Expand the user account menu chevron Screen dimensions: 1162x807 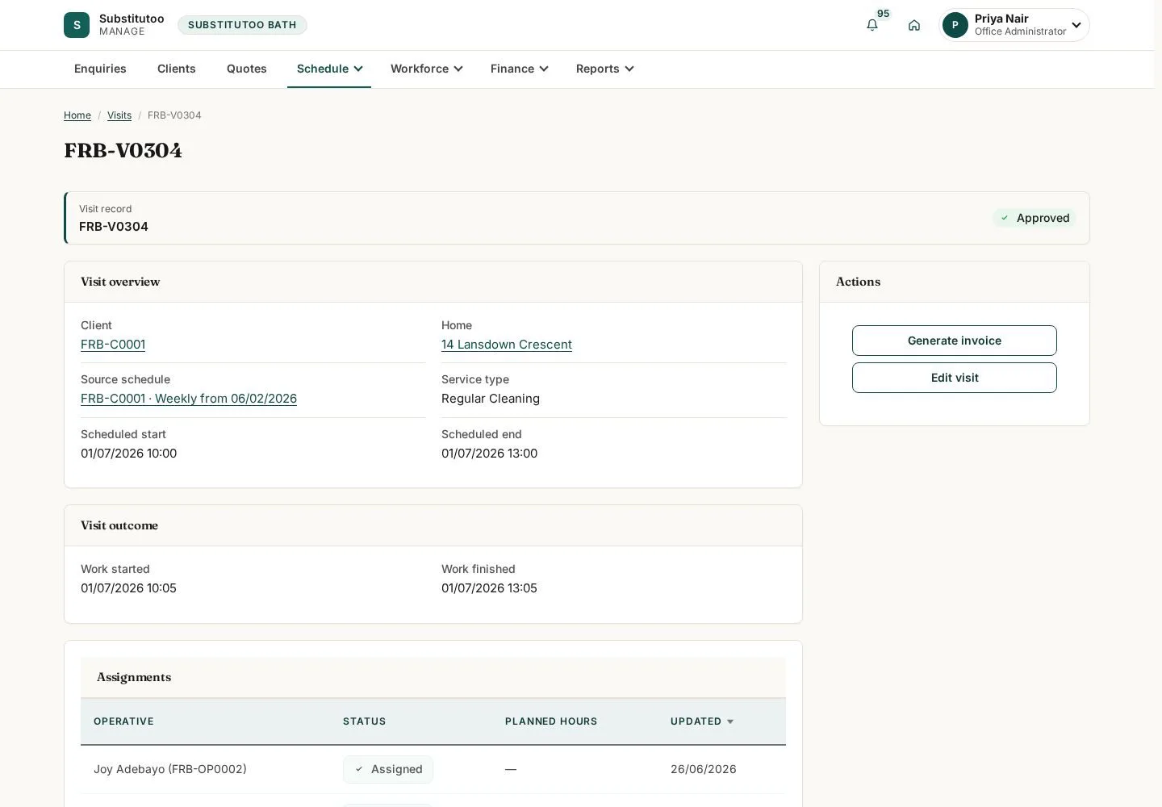(1076, 25)
